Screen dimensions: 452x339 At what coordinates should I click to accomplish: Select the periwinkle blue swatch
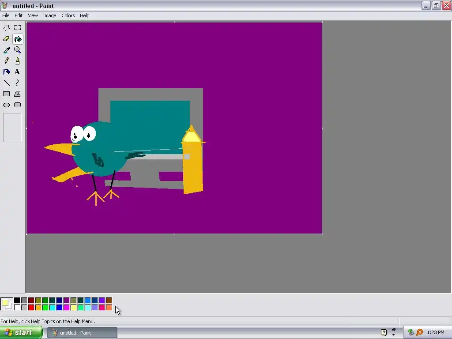(94, 308)
